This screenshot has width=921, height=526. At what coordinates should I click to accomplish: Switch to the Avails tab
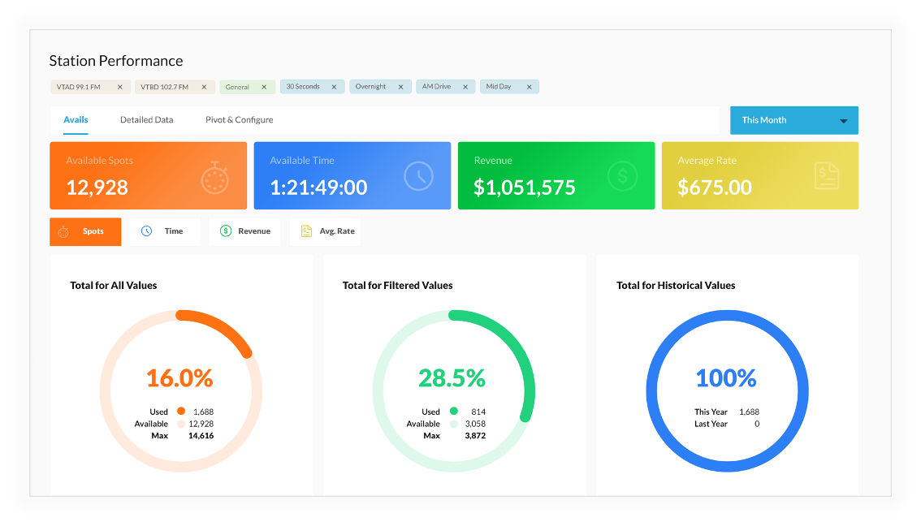[x=76, y=120]
